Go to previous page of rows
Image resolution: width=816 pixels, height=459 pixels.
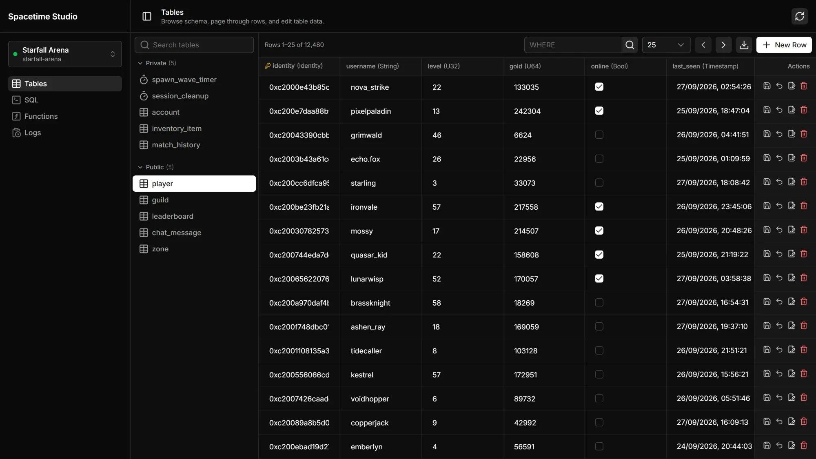pyautogui.click(x=703, y=45)
